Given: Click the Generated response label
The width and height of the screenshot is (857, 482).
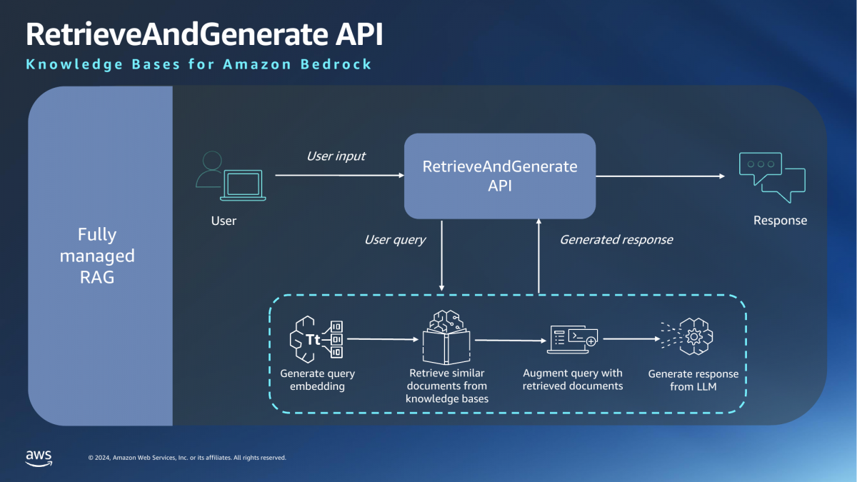Looking at the screenshot, I should (x=616, y=240).
